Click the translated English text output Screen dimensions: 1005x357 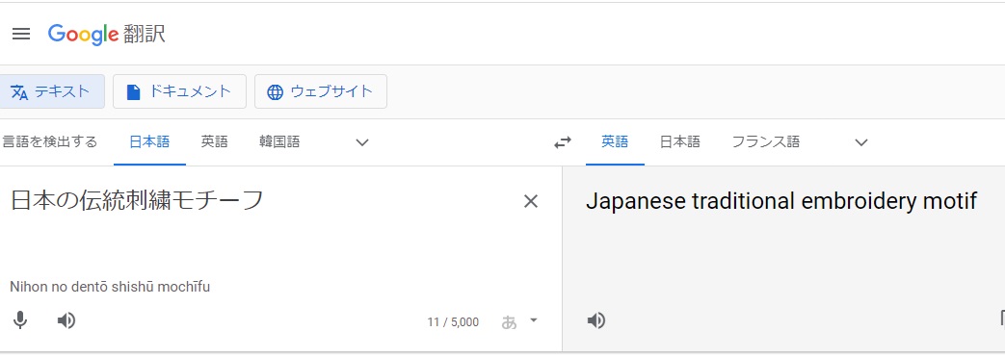781,201
